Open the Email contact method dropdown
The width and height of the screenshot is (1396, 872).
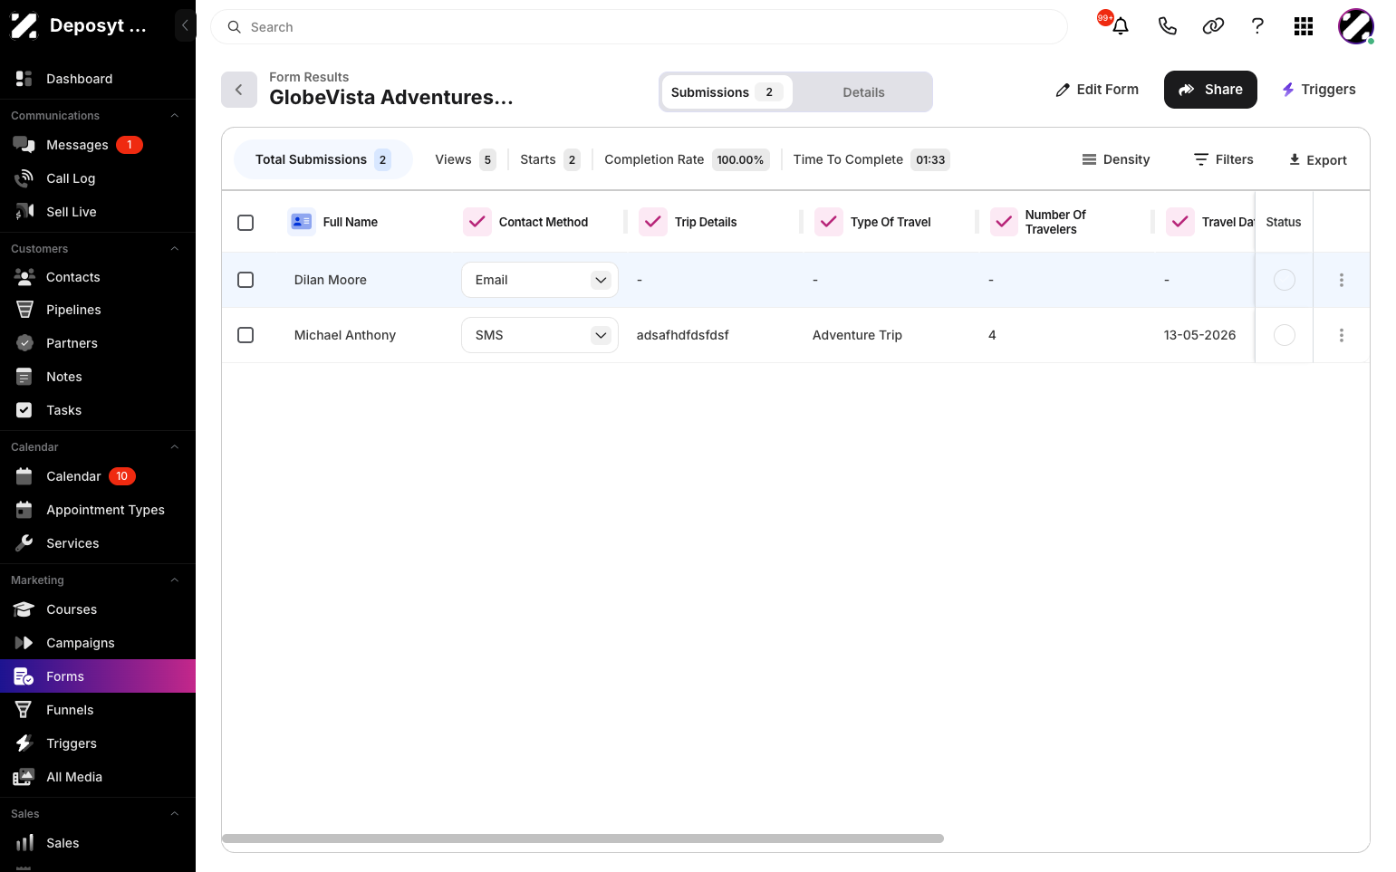[540, 280]
